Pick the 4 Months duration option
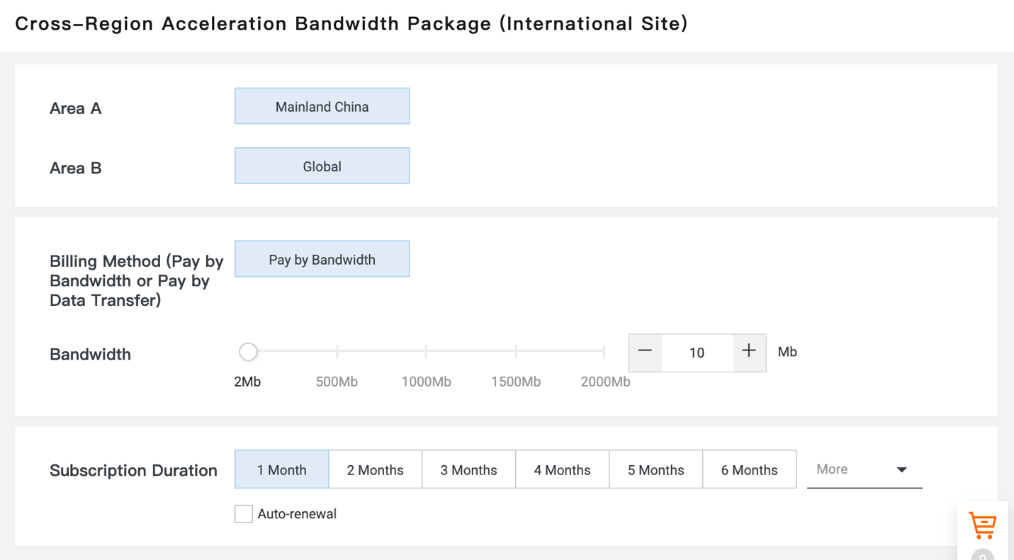This screenshot has height=560, width=1014. point(562,470)
